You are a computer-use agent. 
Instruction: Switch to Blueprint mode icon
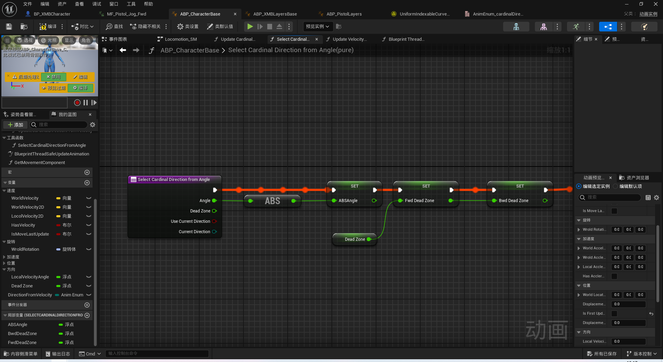[608, 27]
